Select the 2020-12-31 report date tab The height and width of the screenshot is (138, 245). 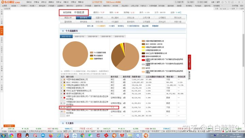[x=79, y=36]
